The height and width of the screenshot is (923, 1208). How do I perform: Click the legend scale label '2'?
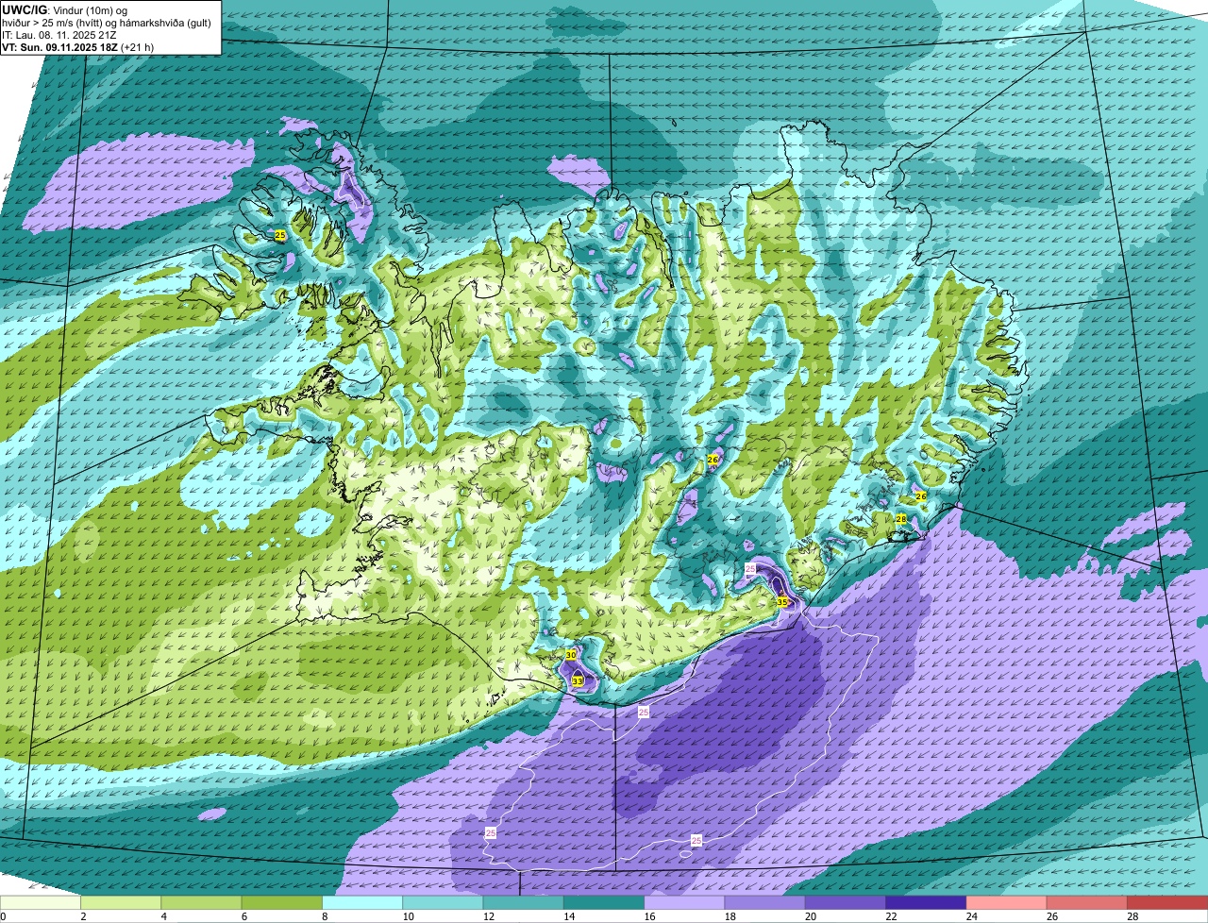tap(83, 916)
